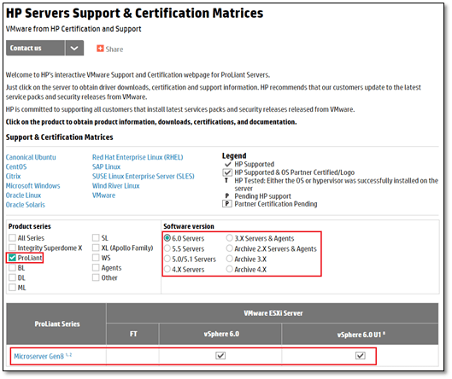Click the red Share plus icon
The image size is (452, 379).
(100, 49)
